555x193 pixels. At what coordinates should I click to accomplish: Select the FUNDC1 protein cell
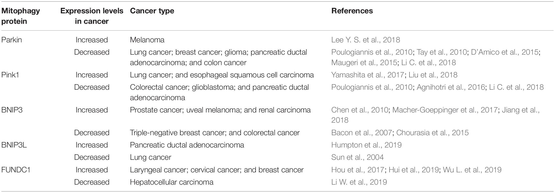[16, 170]
